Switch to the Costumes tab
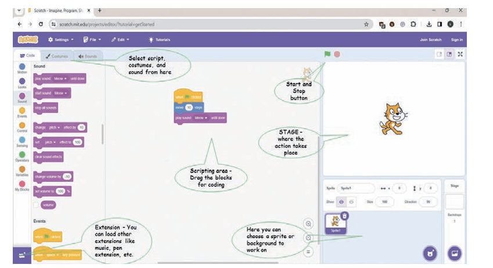493x268 pixels. pos(56,56)
